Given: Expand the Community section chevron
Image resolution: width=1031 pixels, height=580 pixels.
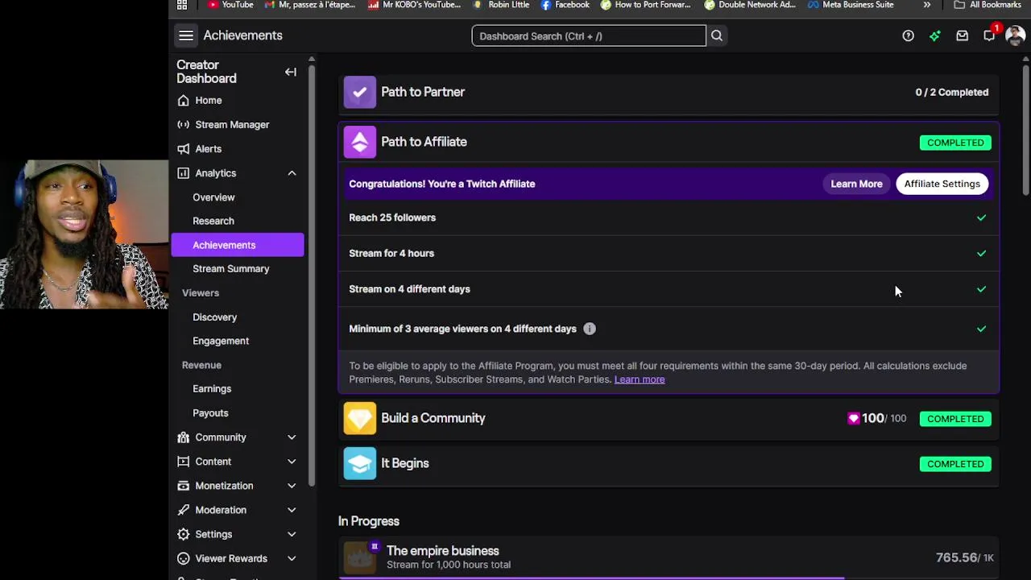Looking at the screenshot, I should 292,437.
